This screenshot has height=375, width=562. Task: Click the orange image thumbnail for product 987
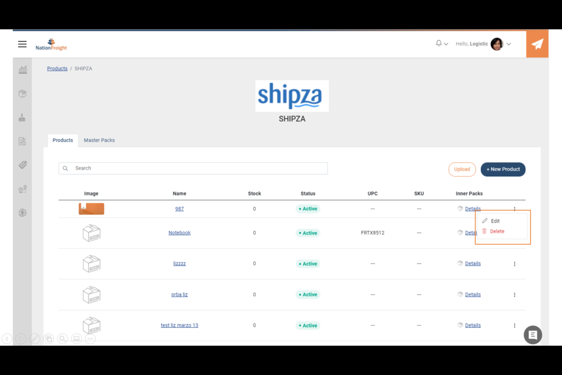tap(92, 209)
